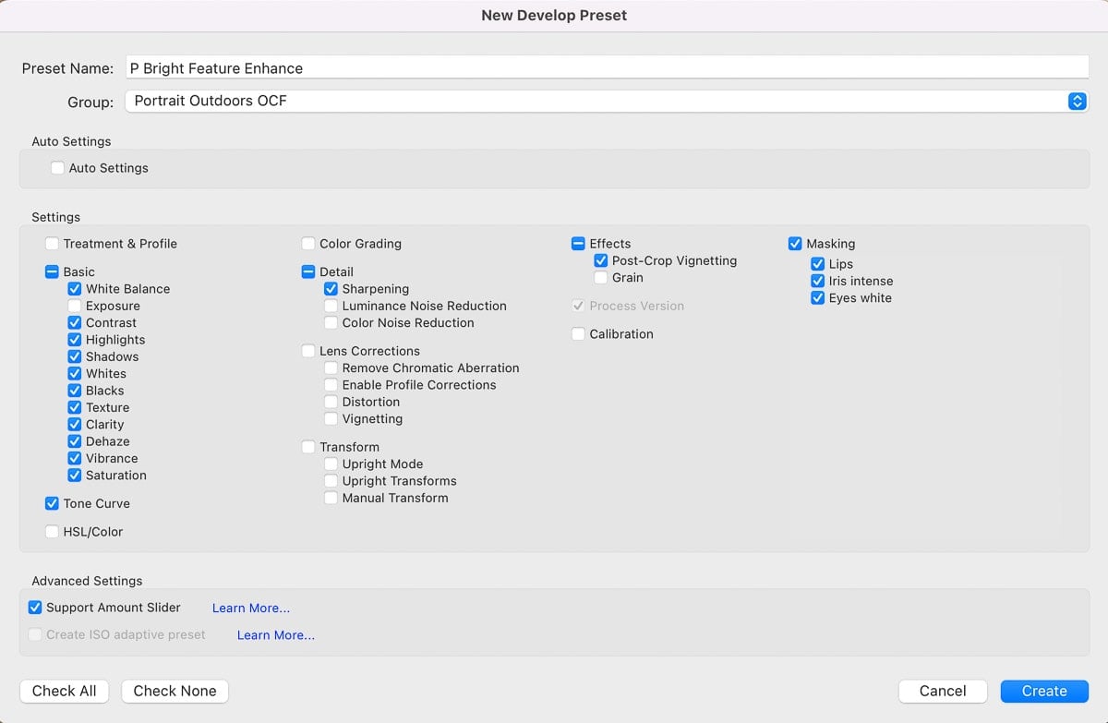
Task: Check Enable Profile Corrections
Action: [x=331, y=385]
